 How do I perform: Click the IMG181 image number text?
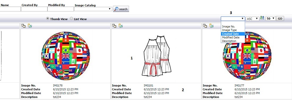point(148,86)
